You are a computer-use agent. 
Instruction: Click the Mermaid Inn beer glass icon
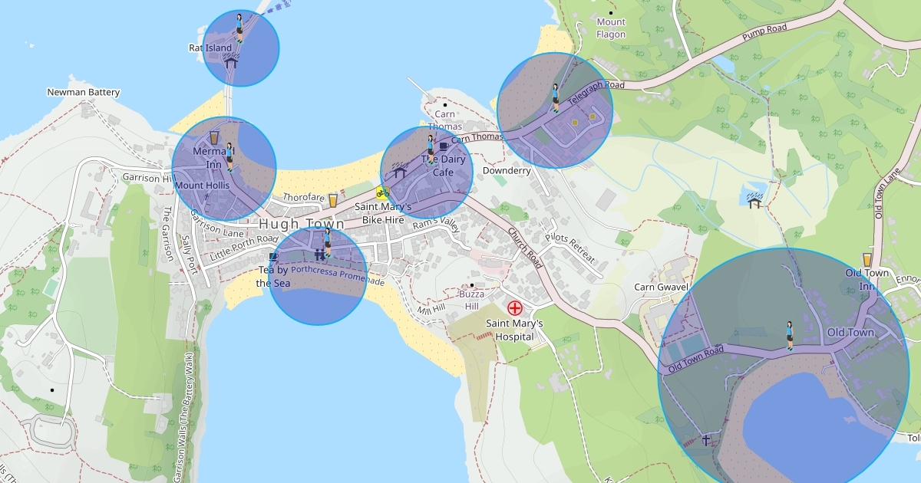tap(214, 136)
